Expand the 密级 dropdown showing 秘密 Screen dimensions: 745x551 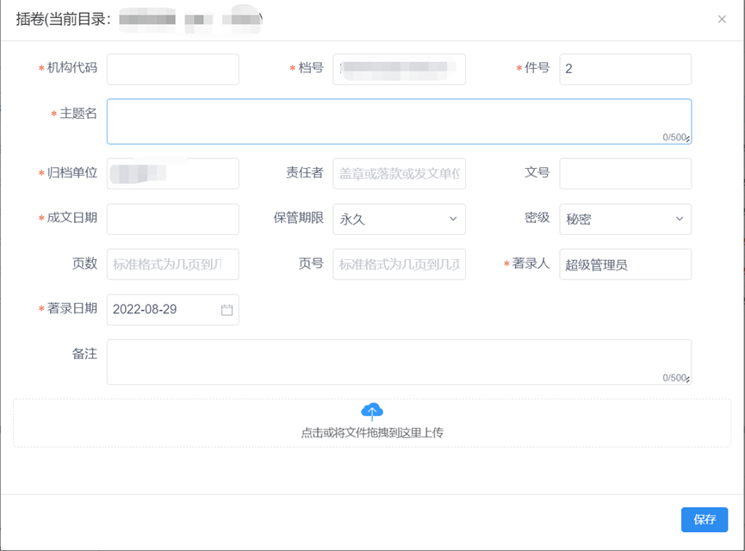[x=625, y=220]
